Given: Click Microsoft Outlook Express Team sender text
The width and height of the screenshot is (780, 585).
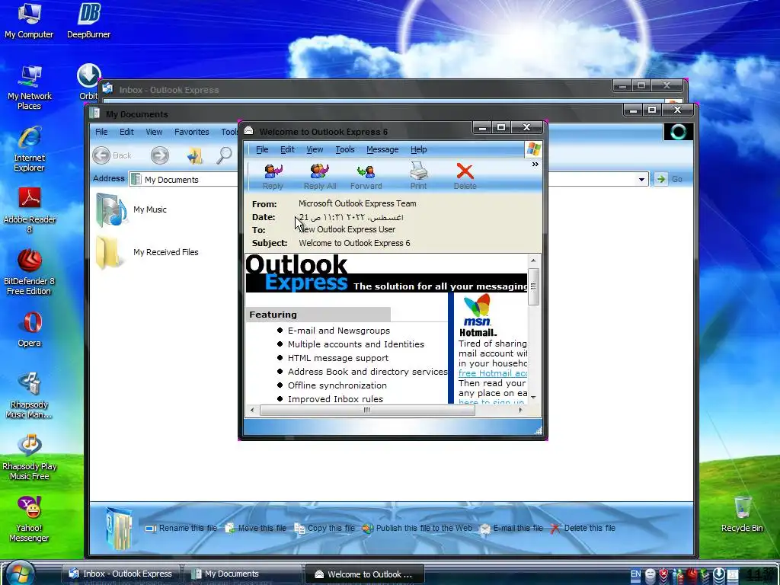Looking at the screenshot, I should [357, 203].
